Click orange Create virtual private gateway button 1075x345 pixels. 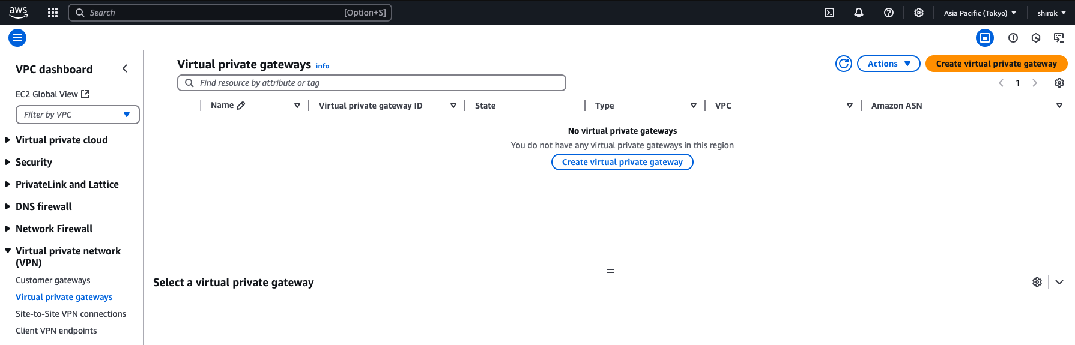point(996,64)
